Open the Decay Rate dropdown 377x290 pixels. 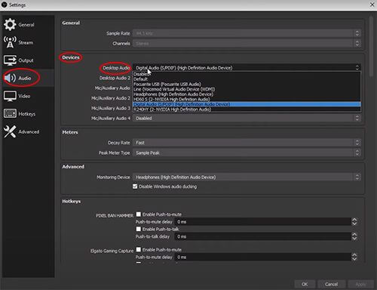click(247, 143)
